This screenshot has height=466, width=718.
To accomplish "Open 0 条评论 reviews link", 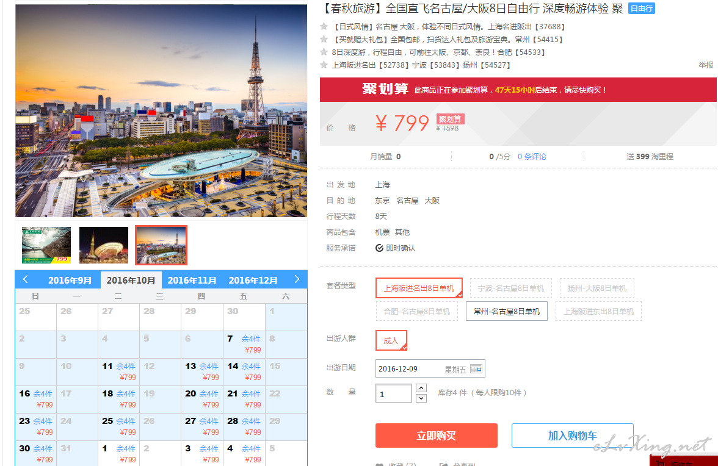I will [x=532, y=156].
